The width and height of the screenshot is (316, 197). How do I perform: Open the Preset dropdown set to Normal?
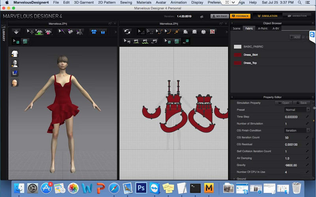(297, 110)
